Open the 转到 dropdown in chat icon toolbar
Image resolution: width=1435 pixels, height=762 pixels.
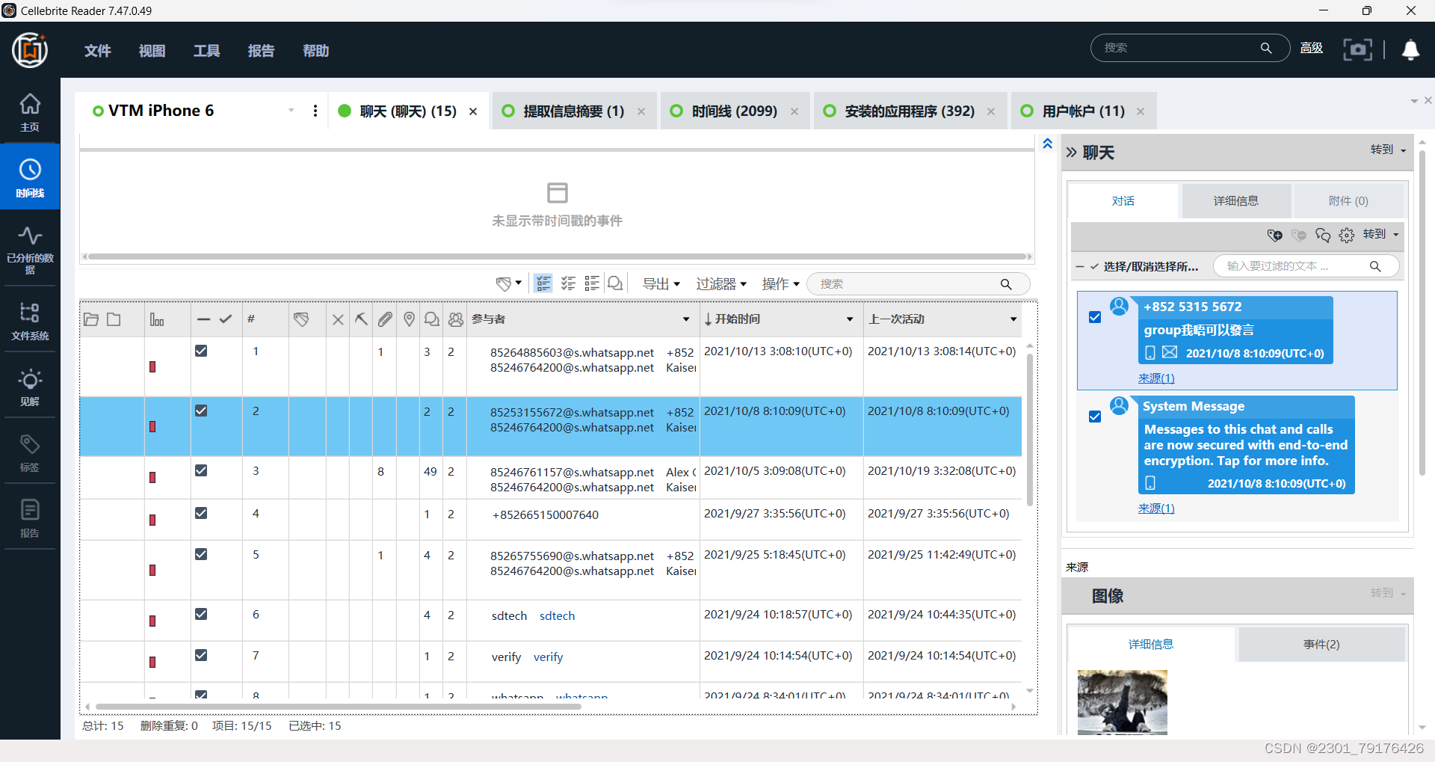(1380, 234)
